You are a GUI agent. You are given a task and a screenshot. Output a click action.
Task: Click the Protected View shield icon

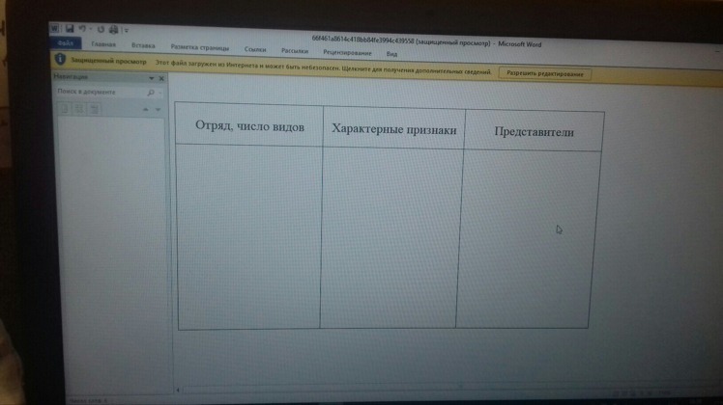(x=60, y=60)
